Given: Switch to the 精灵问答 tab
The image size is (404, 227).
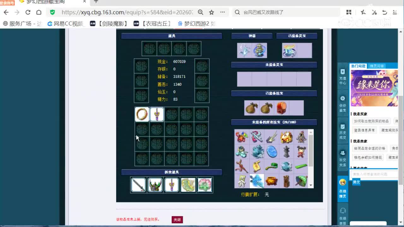Looking at the screenshot, I should 377,66.
